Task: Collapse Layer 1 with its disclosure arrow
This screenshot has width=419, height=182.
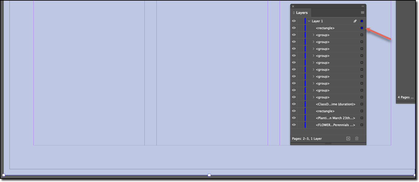Action: pyautogui.click(x=309, y=21)
